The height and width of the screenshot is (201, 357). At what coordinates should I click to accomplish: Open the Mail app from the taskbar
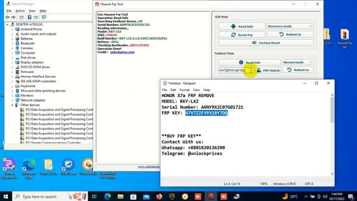[146, 197]
